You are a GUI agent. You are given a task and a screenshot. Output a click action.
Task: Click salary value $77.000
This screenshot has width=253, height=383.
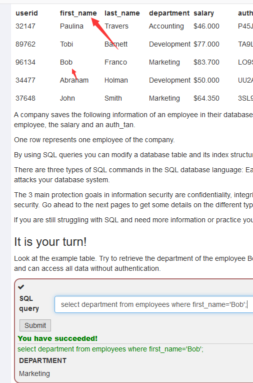(x=206, y=44)
